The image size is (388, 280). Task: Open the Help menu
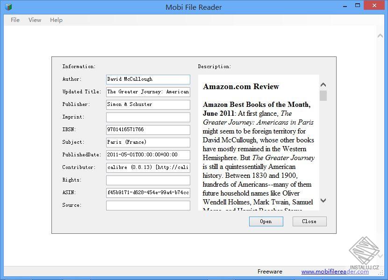[56, 20]
